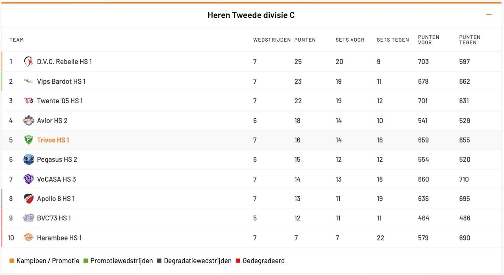This screenshot has height=275, width=504.
Task: Click the Twente '05 team logo
Action: coord(29,101)
